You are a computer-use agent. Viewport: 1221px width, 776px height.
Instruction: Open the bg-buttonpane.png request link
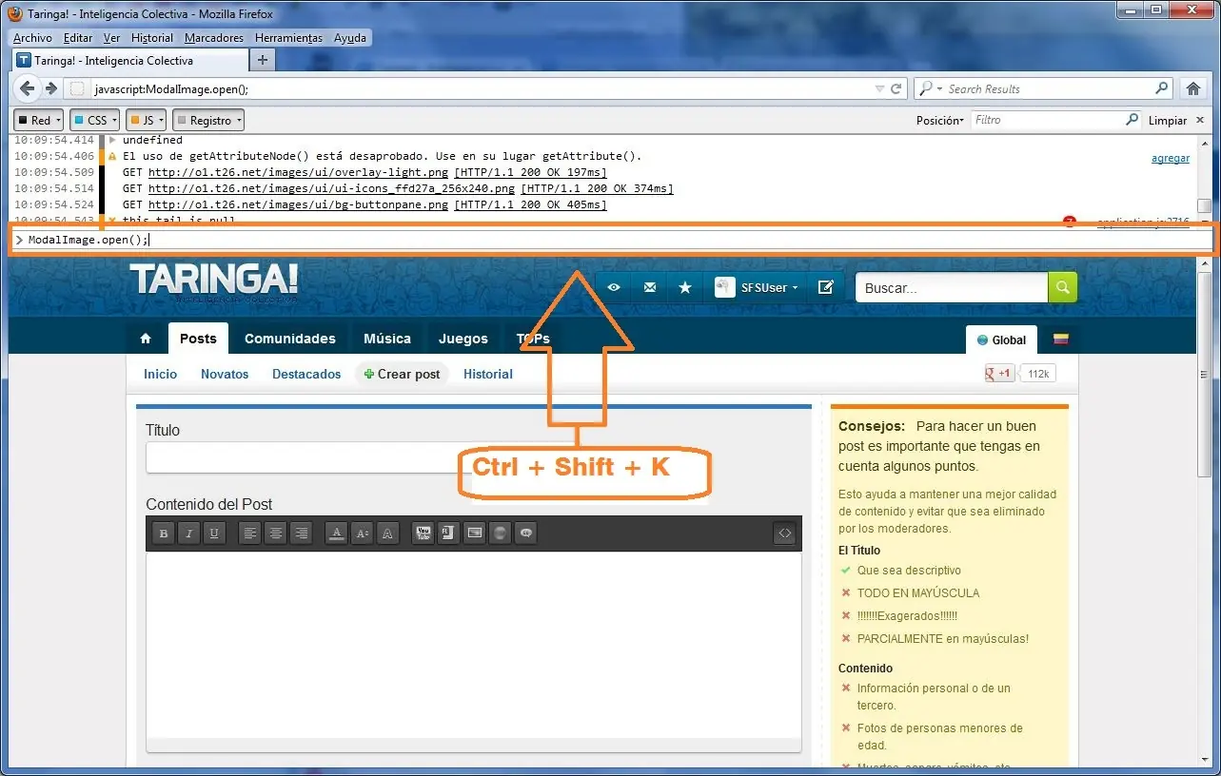(299, 204)
